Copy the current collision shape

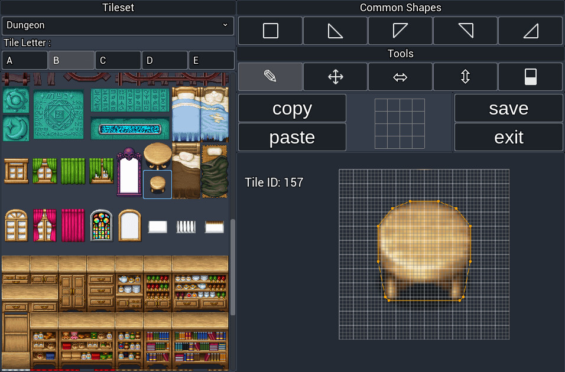click(x=292, y=108)
